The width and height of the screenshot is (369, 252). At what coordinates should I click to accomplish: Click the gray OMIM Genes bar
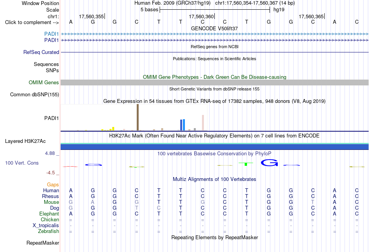coord(214,82)
